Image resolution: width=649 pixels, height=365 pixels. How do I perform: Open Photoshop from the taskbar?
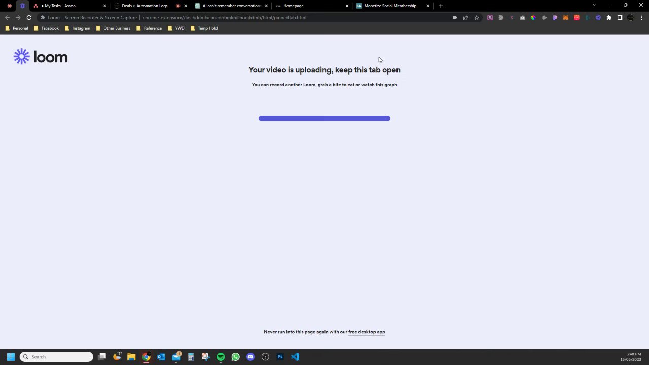[x=280, y=357]
